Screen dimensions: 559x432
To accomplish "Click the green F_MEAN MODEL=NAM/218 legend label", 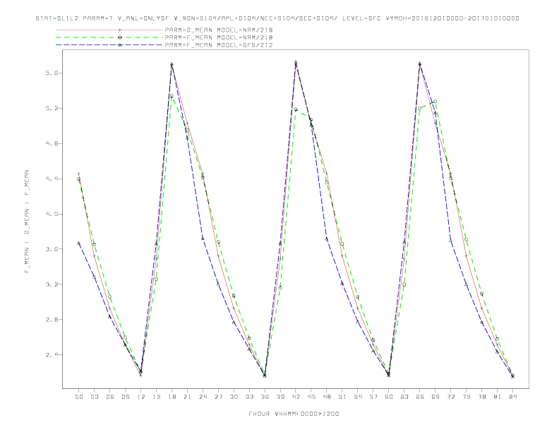I will click(219, 37).
